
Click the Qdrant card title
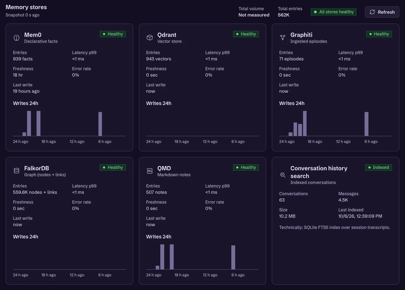click(x=167, y=35)
